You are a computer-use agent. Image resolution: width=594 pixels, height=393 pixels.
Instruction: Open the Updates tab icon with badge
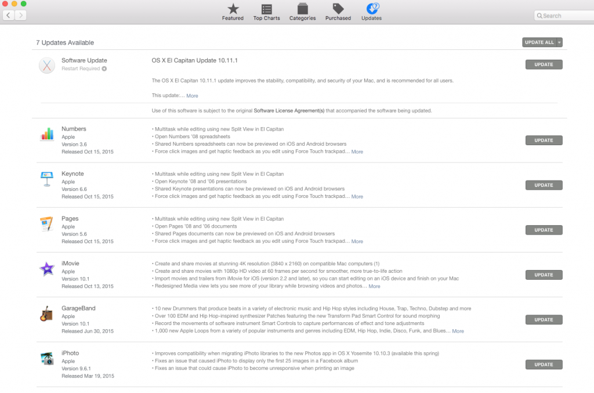pyautogui.click(x=372, y=8)
